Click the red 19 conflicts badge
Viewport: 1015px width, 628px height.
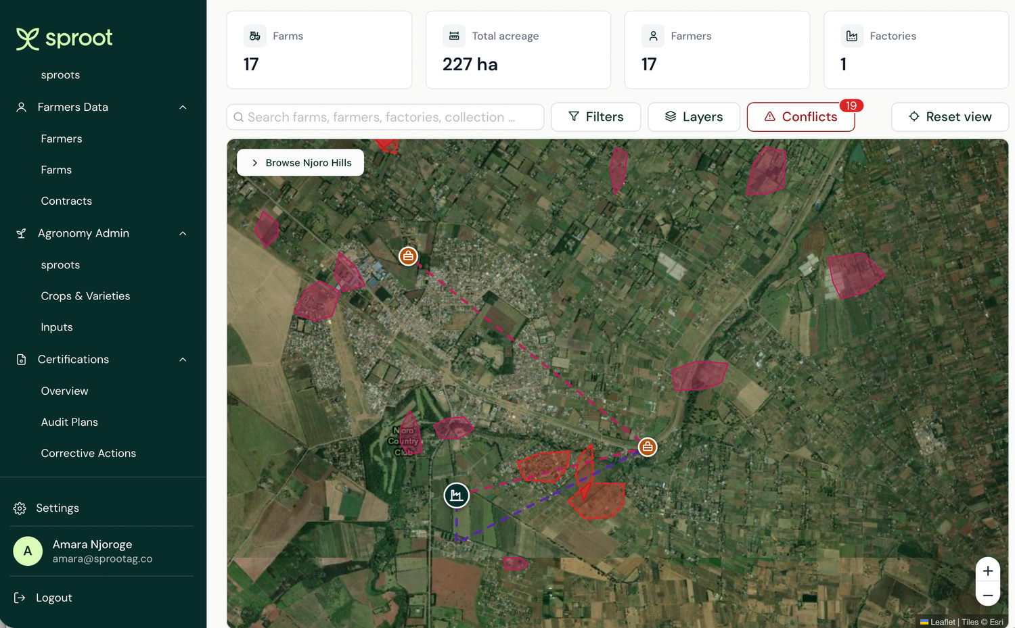(x=851, y=105)
